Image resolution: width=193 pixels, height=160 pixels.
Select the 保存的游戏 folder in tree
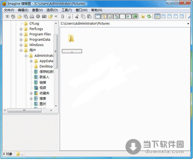pos(47,72)
